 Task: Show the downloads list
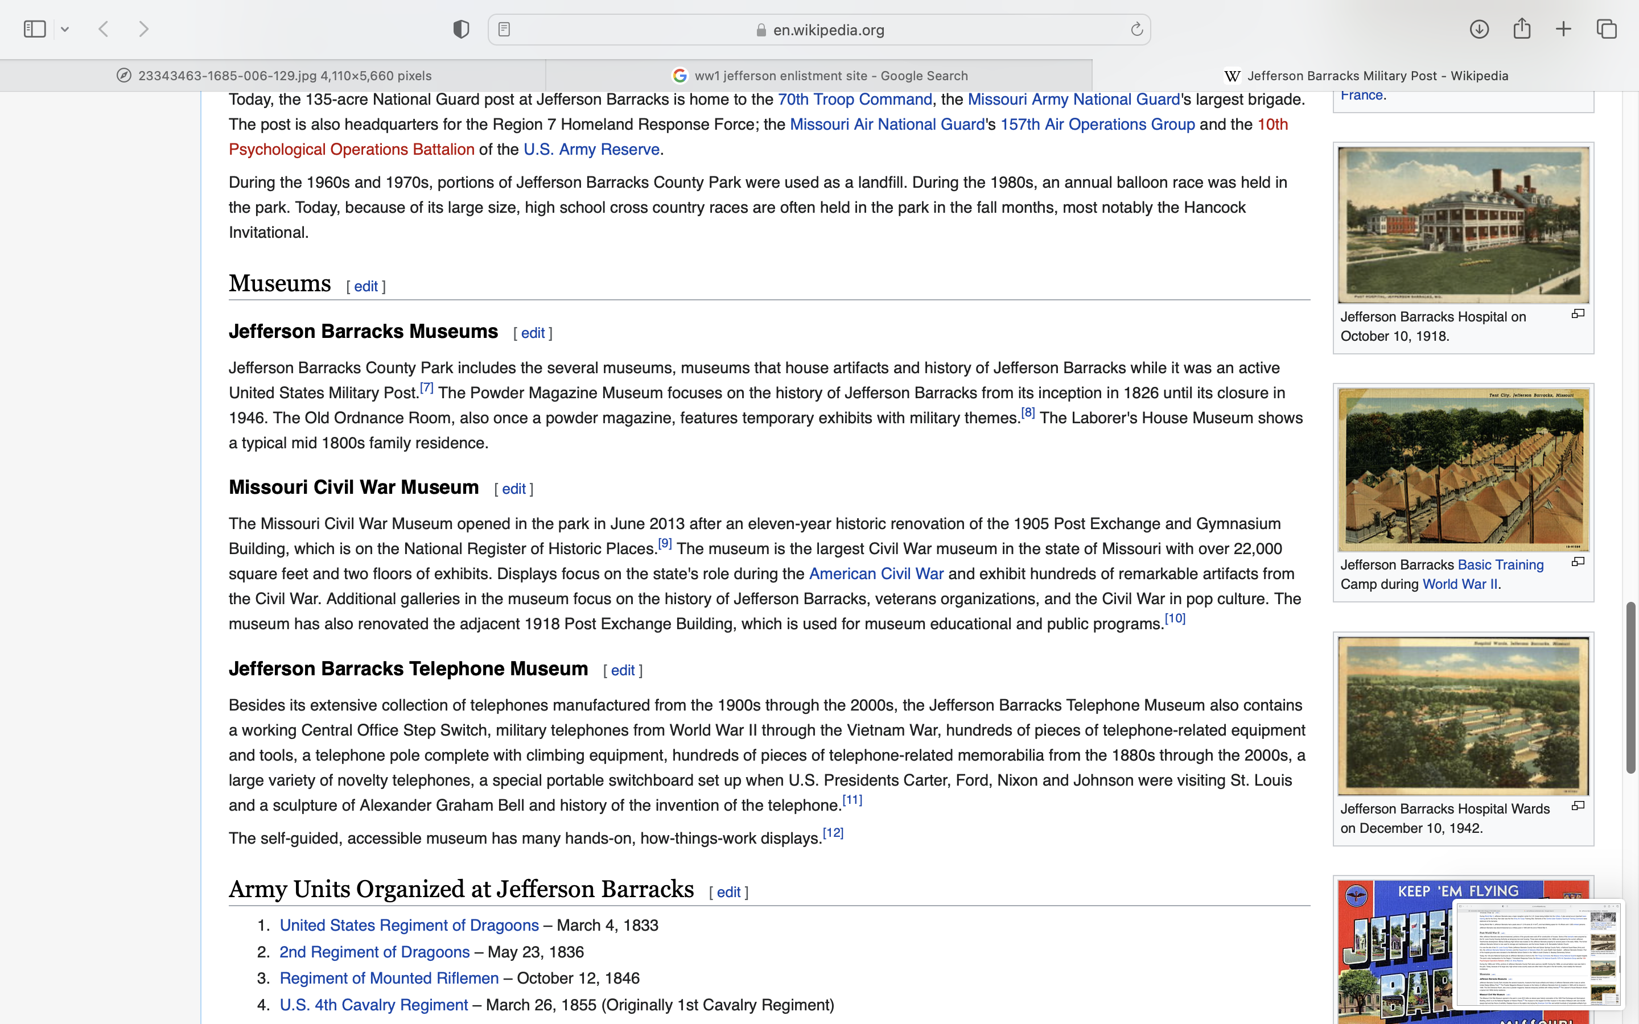1479,29
